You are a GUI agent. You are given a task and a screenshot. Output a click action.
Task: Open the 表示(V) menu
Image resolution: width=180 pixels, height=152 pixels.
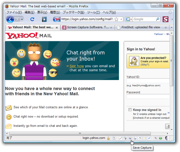tap(42, 12)
